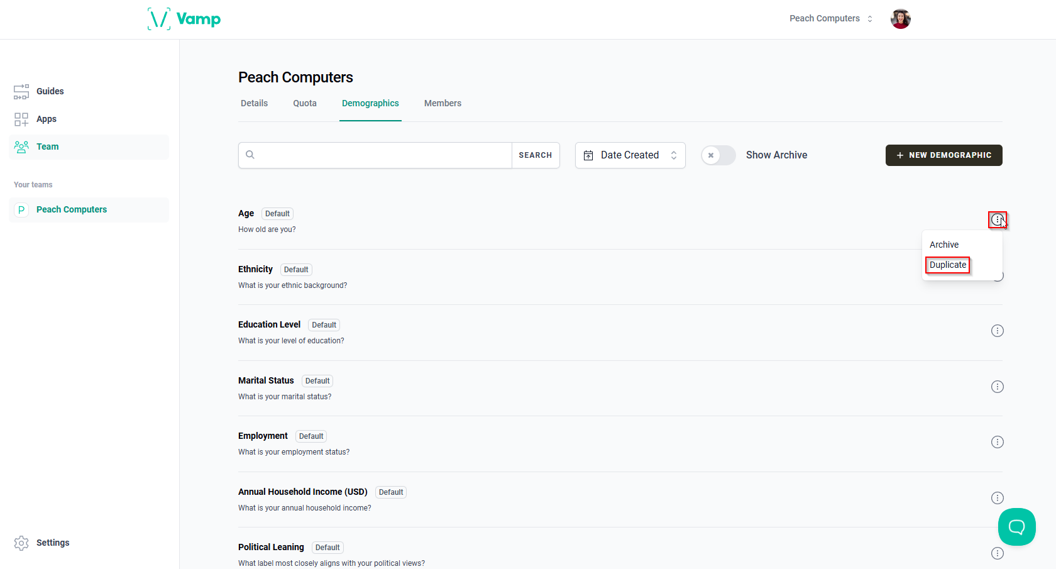The width and height of the screenshot is (1056, 569).
Task: Switch to the Details tab
Action: click(x=254, y=103)
